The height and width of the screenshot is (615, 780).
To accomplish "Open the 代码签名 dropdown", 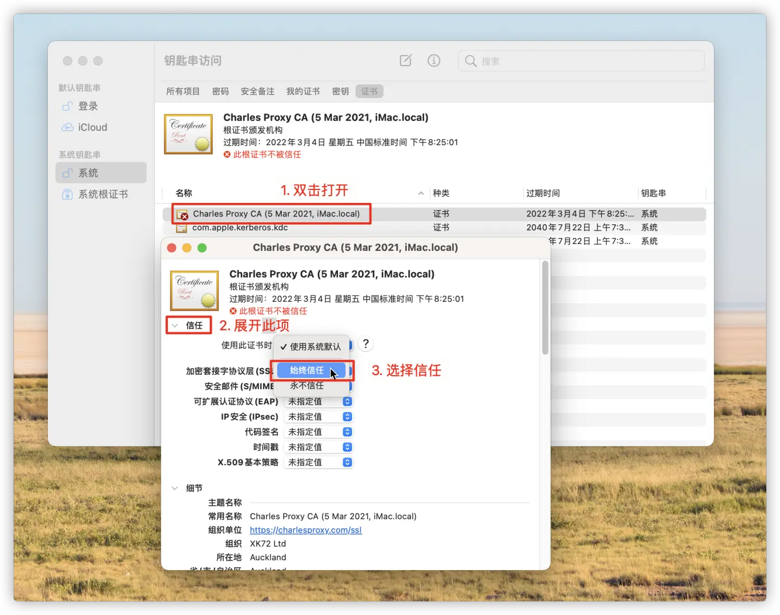I will [x=319, y=432].
